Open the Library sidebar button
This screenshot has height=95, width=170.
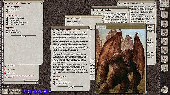click(165, 68)
